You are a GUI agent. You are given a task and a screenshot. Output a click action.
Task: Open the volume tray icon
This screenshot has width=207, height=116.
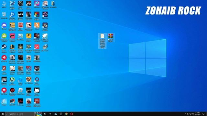193,114
